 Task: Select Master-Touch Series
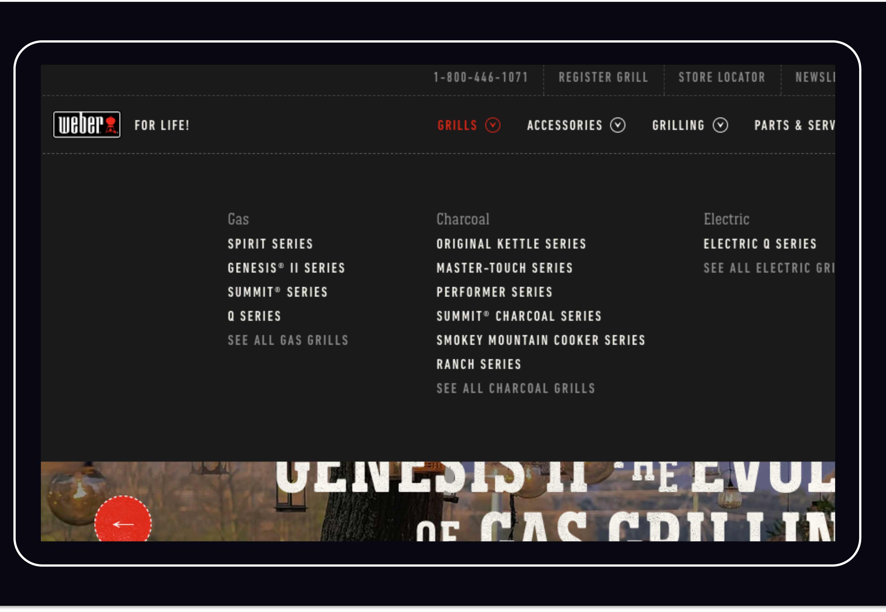click(505, 268)
